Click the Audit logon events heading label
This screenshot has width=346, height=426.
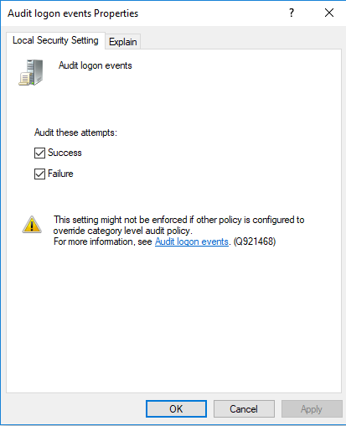pyautogui.click(x=96, y=65)
